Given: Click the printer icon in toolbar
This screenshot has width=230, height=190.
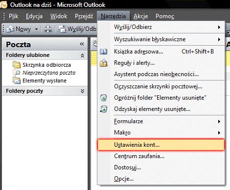Looking at the screenshot, I should point(48,29).
